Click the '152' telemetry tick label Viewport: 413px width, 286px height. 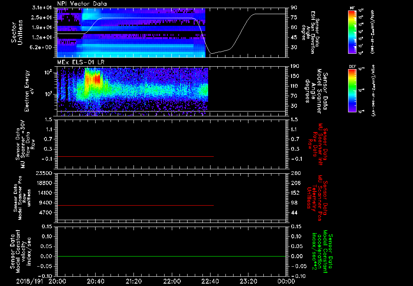point(295,193)
